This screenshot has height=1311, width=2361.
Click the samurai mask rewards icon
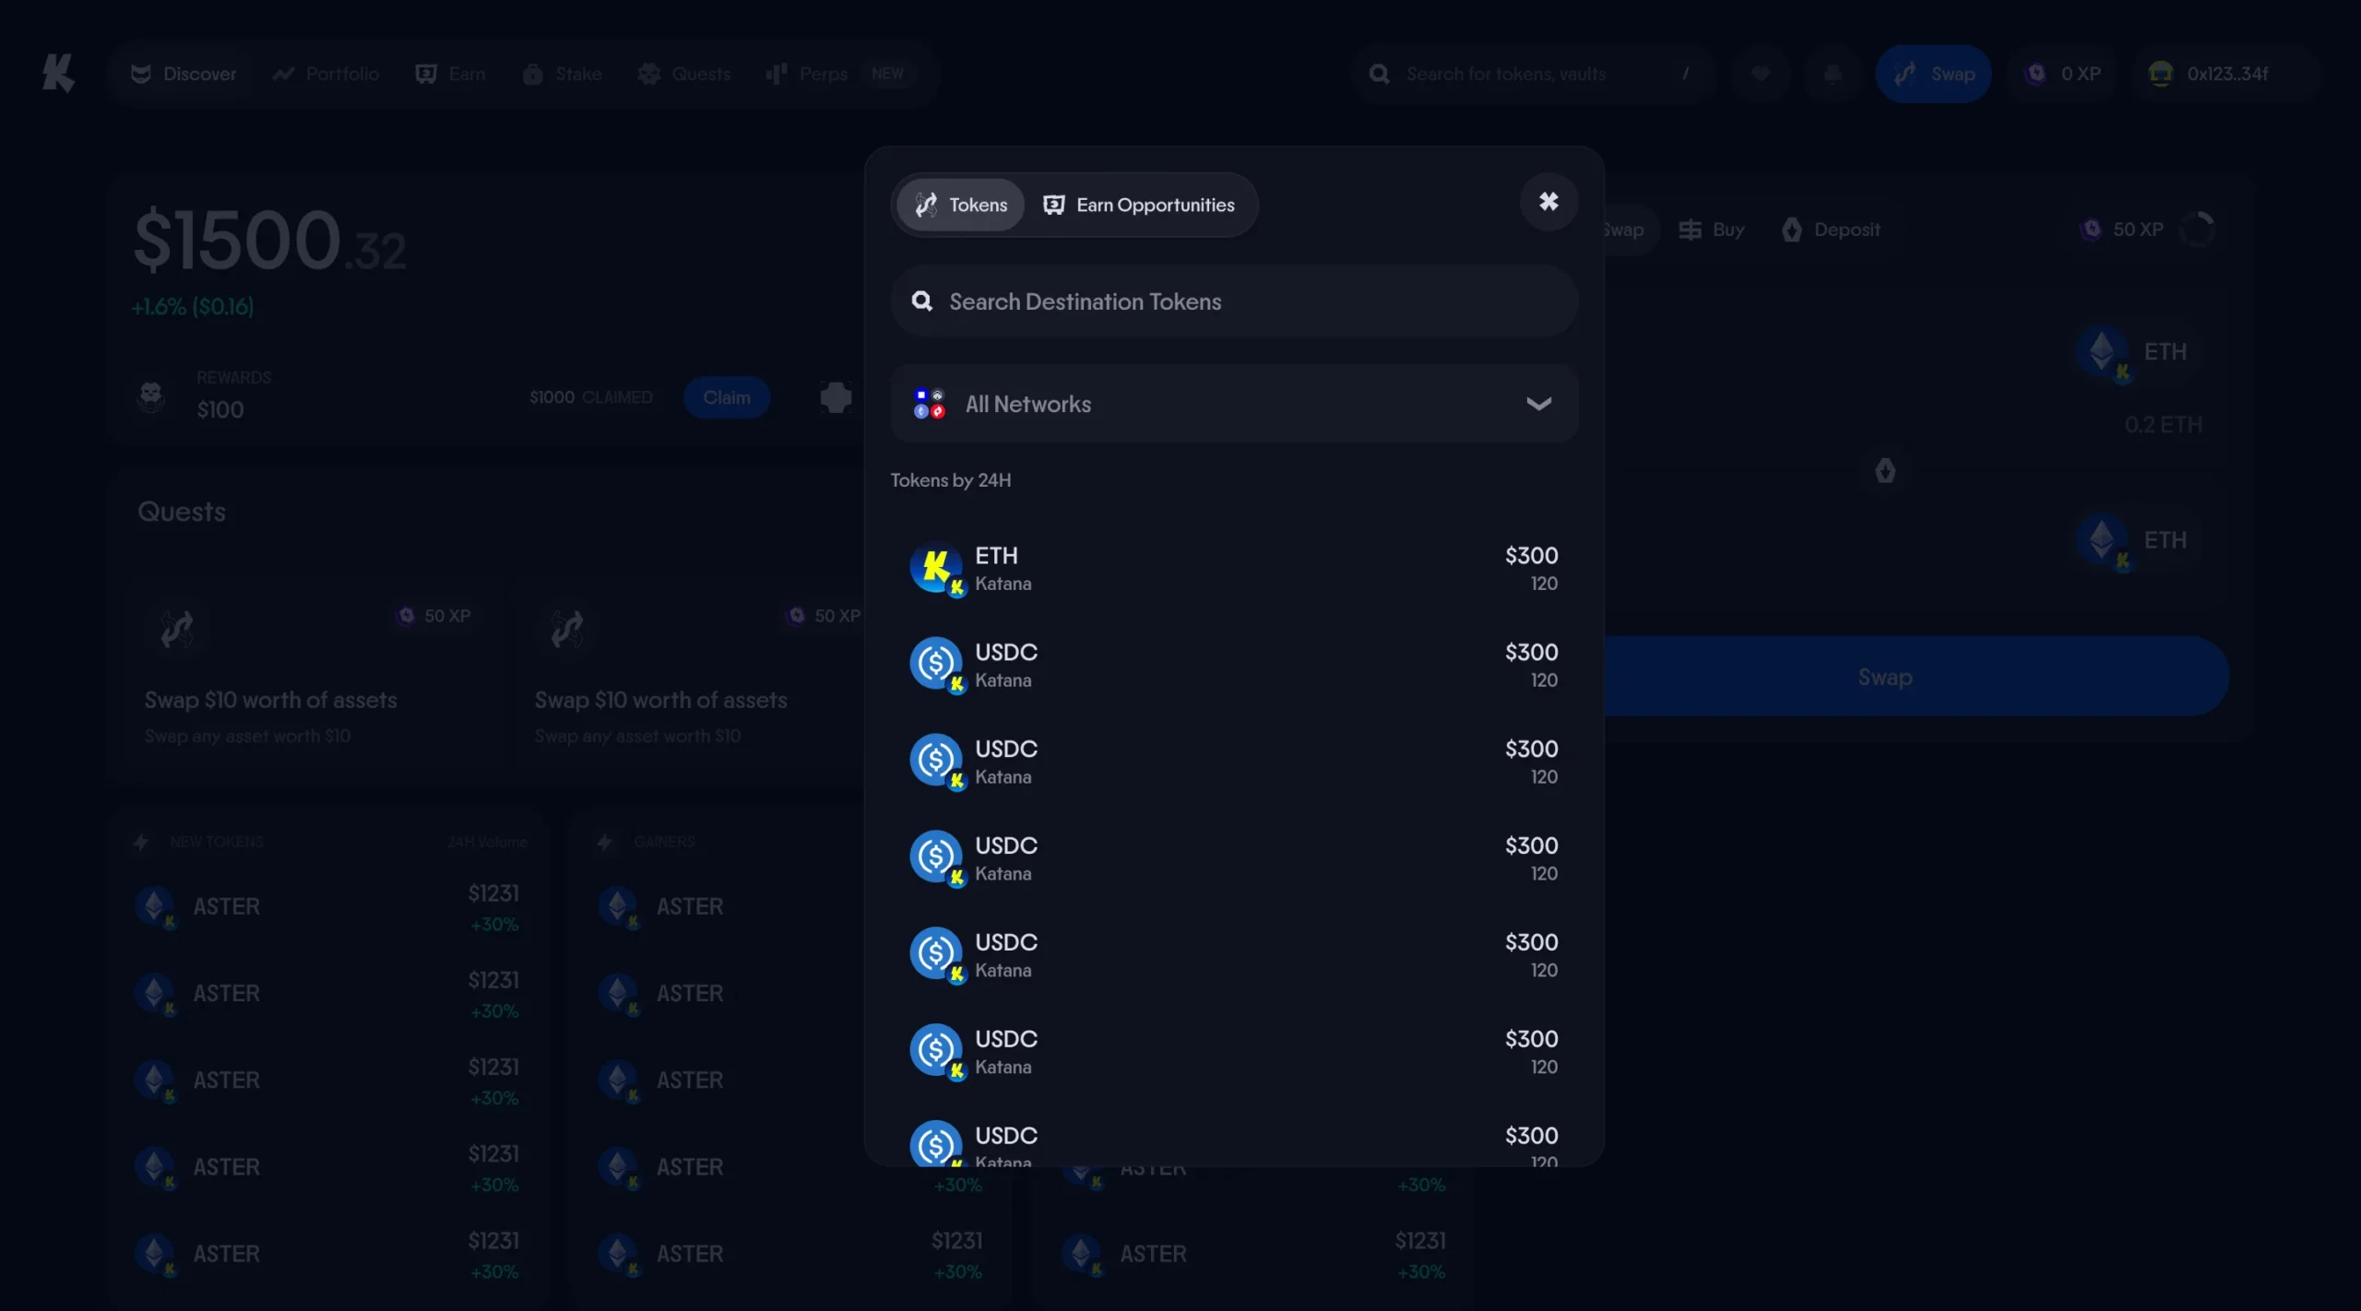pyautogui.click(x=151, y=396)
